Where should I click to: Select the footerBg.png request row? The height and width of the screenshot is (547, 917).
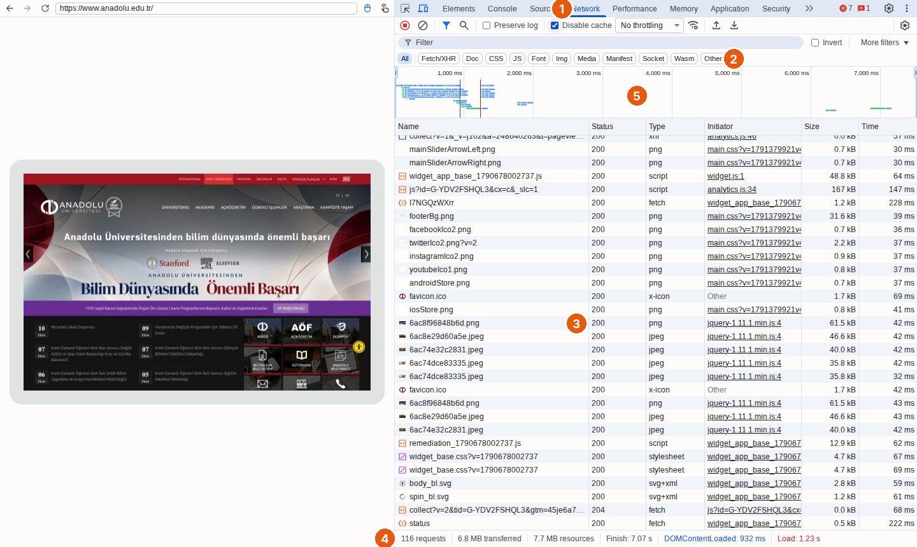[656, 216]
